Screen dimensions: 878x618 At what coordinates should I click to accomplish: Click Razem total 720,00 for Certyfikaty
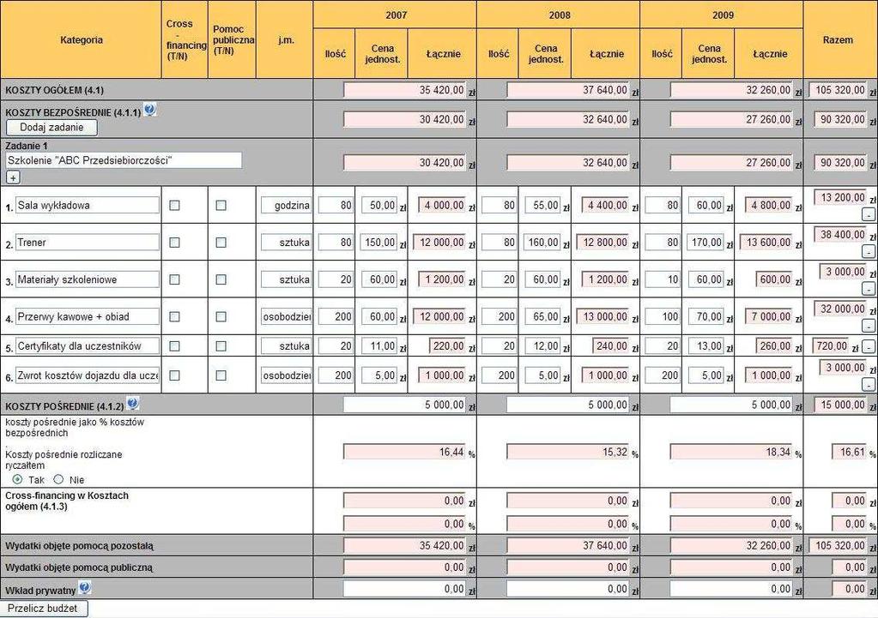831,346
